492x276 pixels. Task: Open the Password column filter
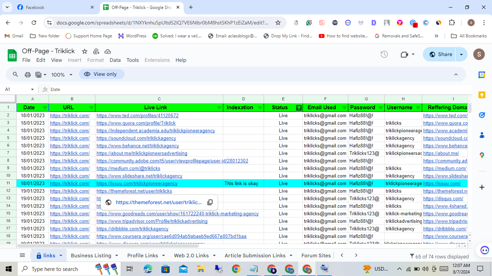[381, 108]
